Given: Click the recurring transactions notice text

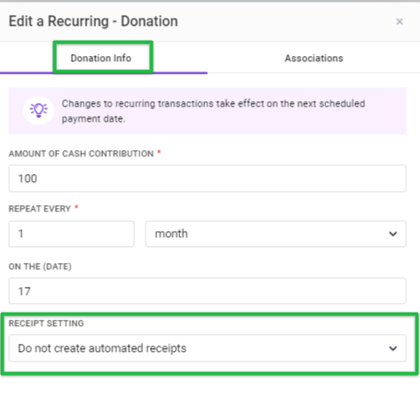Looking at the screenshot, I should (x=213, y=111).
